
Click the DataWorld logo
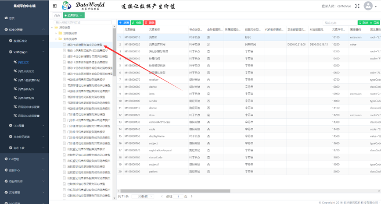[83, 6]
